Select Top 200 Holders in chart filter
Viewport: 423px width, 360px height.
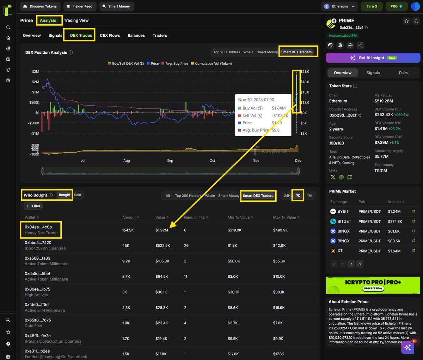click(227, 52)
